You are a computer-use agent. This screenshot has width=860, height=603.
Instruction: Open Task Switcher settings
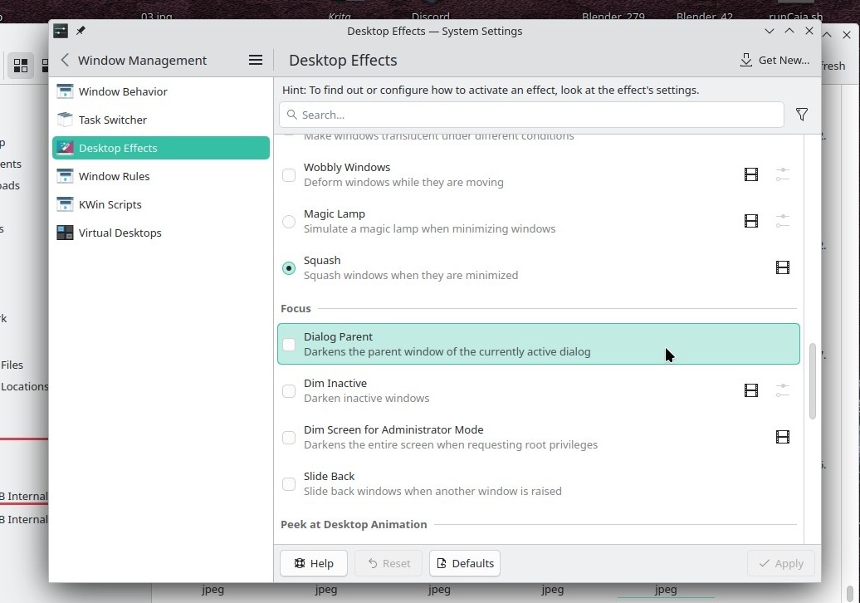click(x=161, y=120)
